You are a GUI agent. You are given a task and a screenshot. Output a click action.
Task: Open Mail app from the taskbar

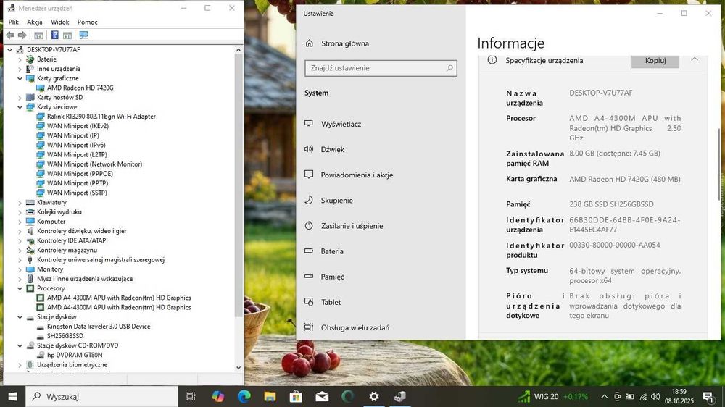coord(323,396)
